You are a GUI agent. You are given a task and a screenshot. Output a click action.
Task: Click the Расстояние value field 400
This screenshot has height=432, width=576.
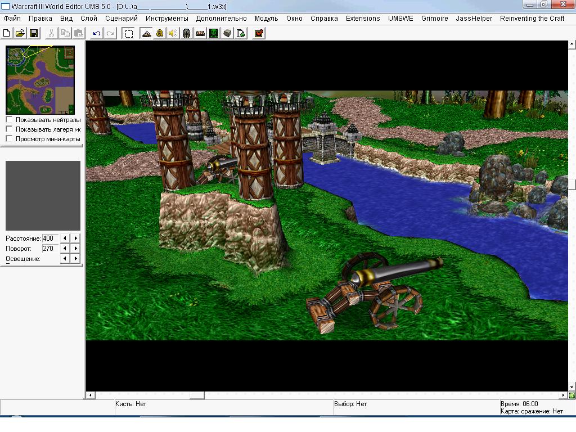point(50,238)
